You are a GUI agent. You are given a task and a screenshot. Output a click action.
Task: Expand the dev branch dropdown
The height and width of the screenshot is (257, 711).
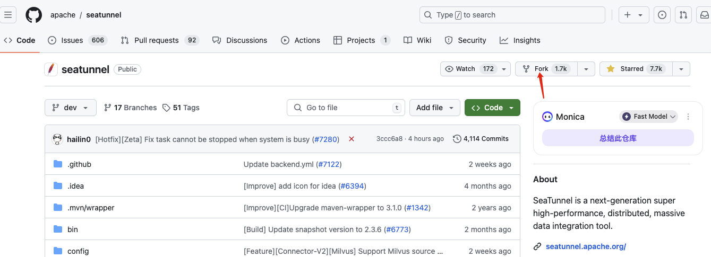pos(70,108)
